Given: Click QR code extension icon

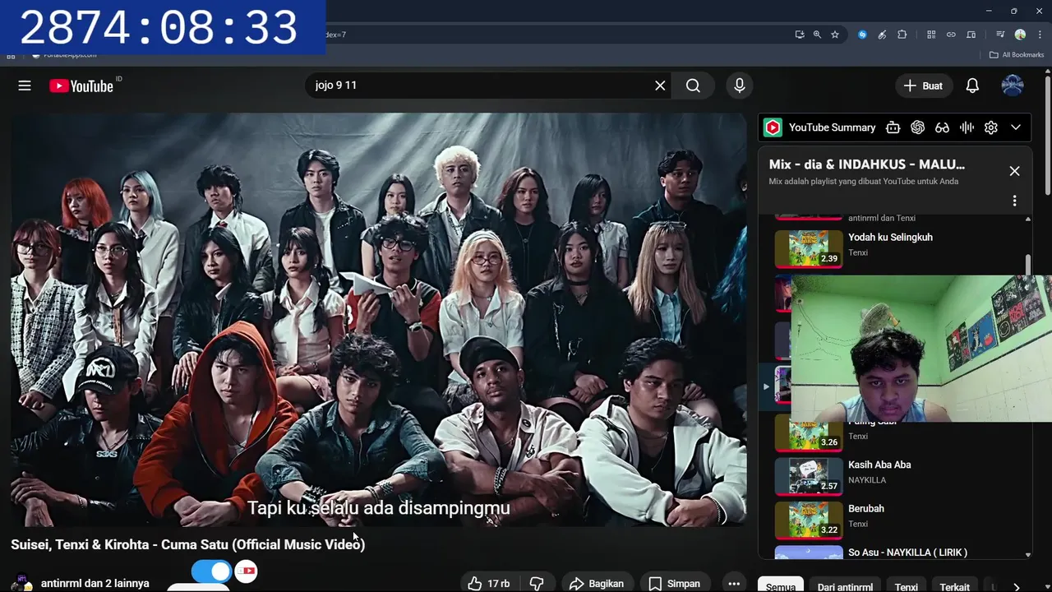Looking at the screenshot, I should point(931,35).
